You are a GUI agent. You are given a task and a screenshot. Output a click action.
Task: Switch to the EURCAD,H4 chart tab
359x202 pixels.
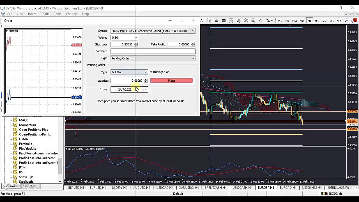click(288, 188)
